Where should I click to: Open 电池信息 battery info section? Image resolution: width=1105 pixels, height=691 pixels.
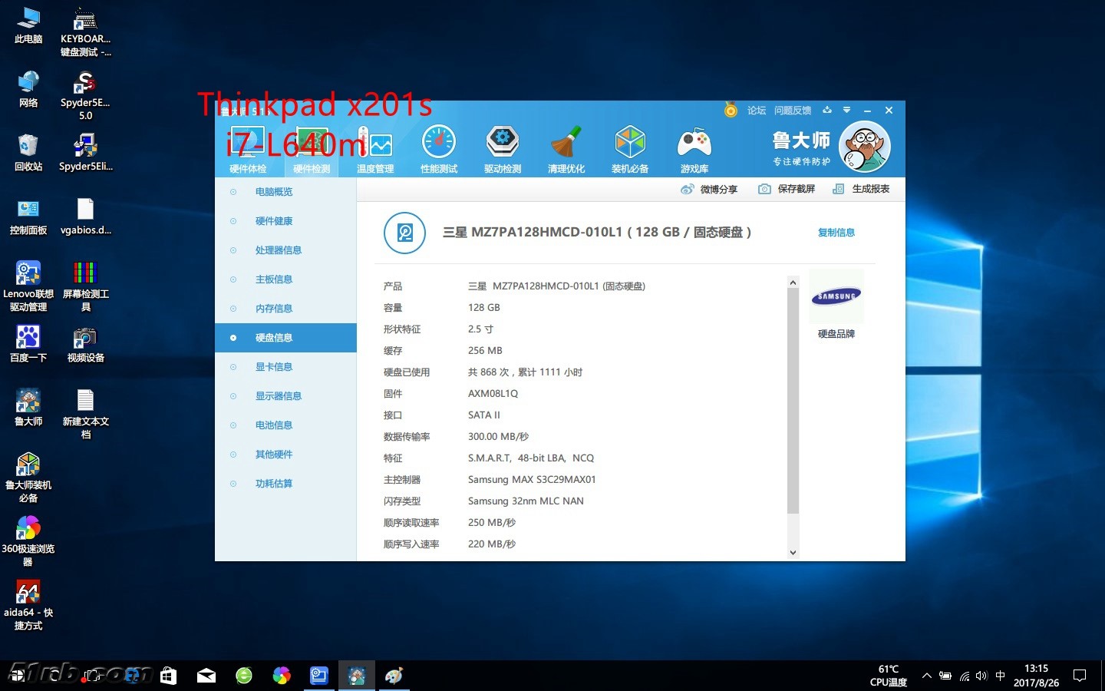[273, 425]
